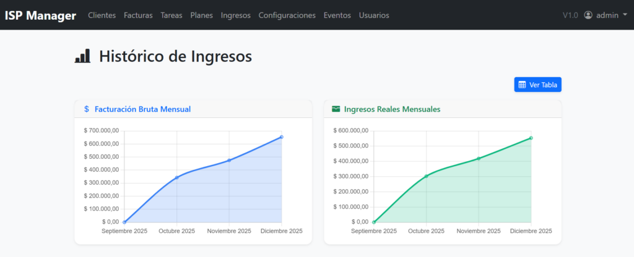Screen dimensions: 634x257
Task: Expand the admin user dropdown
Action: [x=606, y=15]
